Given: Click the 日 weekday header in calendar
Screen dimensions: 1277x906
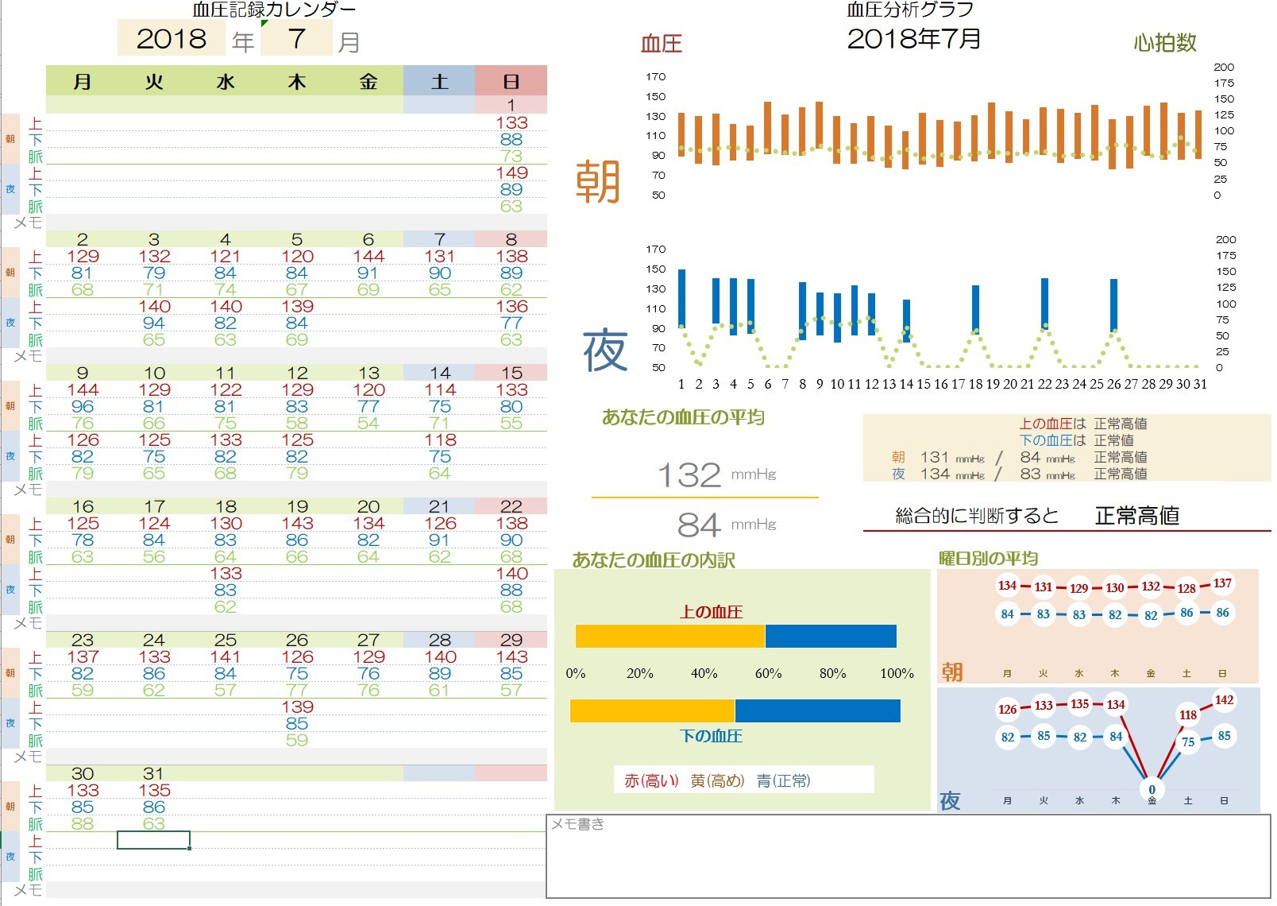Looking at the screenshot, I should [511, 81].
